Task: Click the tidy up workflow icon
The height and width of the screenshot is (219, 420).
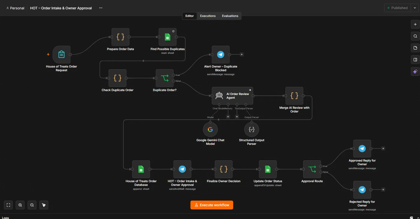Action: click(x=44, y=205)
